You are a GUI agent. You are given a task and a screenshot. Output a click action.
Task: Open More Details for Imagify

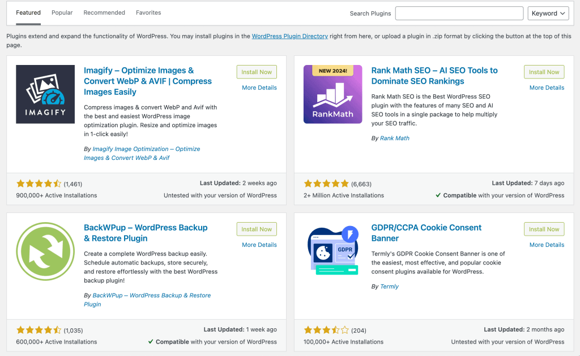pos(259,87)
